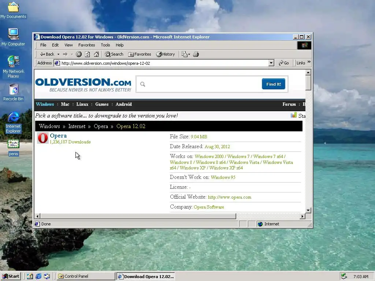
Task: Click the horizontal scrollbar thumb
Action: point(138,216)
